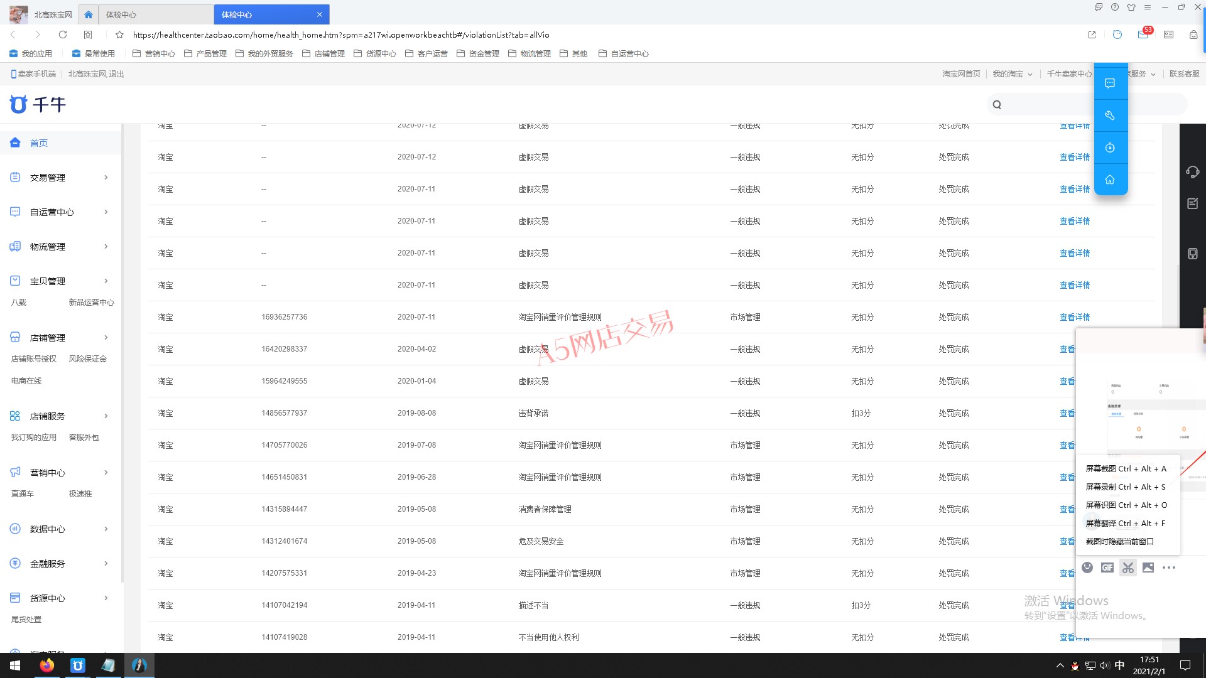Choose 屏幕翻译 menu item
Screen dimensions: 1206x678
click(1126, 524)
